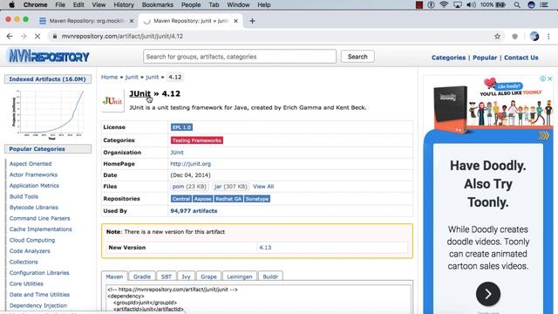The width and height of the screenshot is (558, 314).
Task: Select the Maven dependency tab
Action: pos(114,276)
